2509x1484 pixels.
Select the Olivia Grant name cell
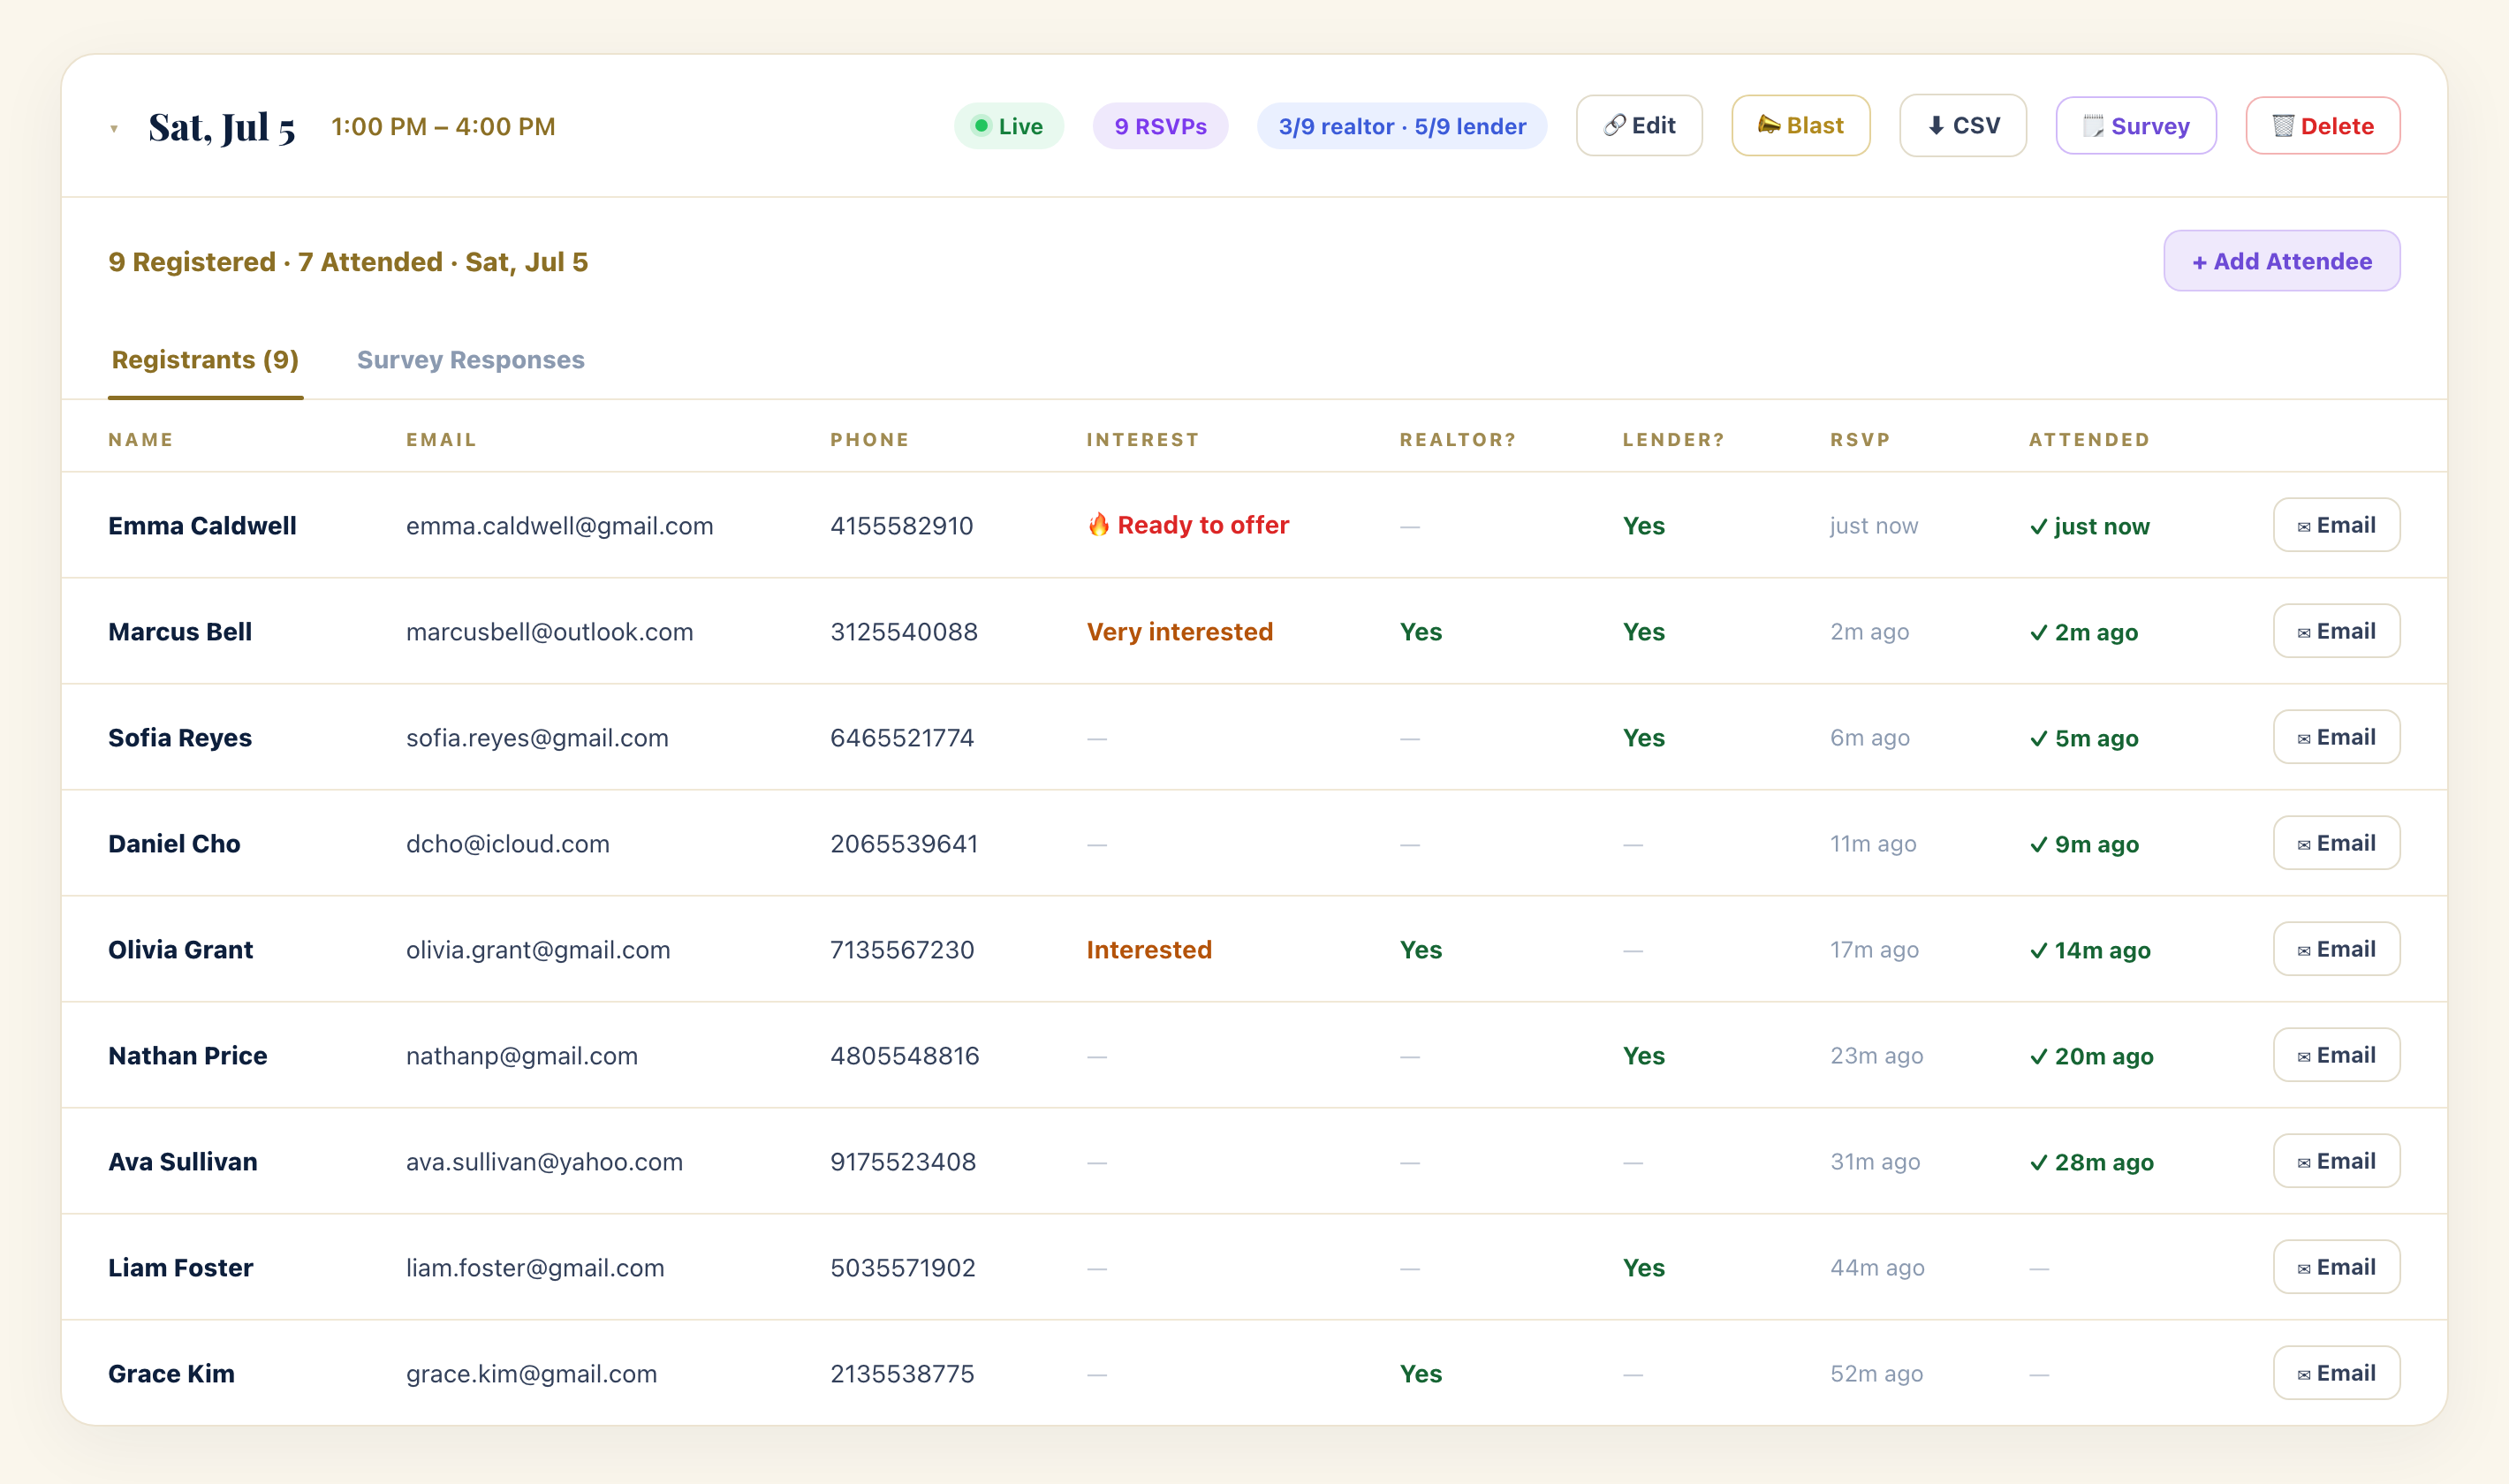coord(180,950)
